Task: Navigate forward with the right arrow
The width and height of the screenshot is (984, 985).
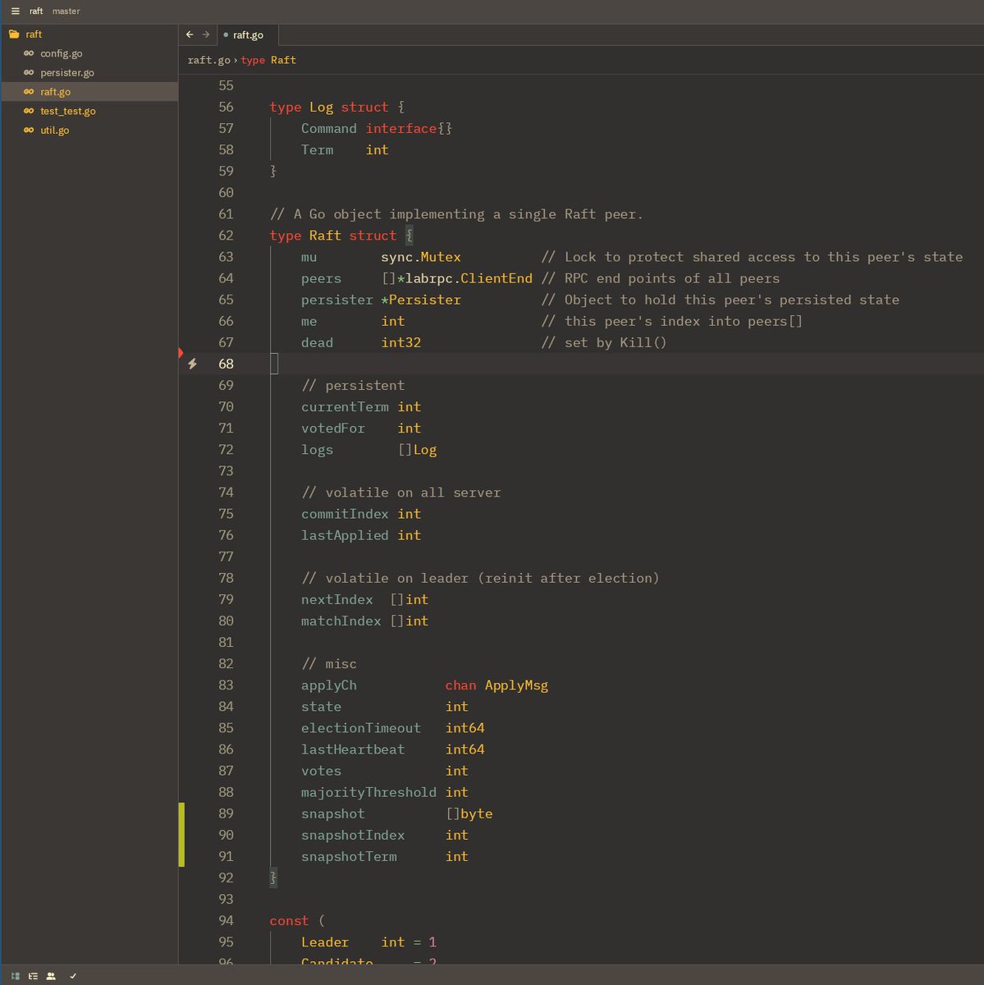Action: click(206, 34)
